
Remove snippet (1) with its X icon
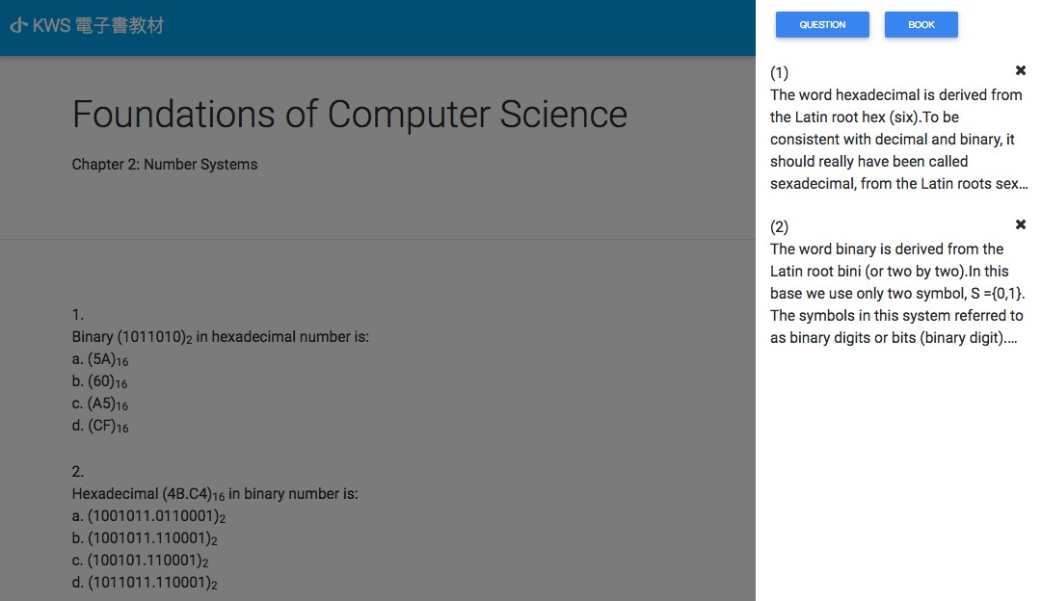click(1021, 70)
